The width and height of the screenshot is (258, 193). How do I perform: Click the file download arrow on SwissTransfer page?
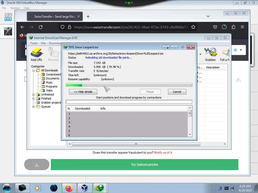[x=238, y=79]
